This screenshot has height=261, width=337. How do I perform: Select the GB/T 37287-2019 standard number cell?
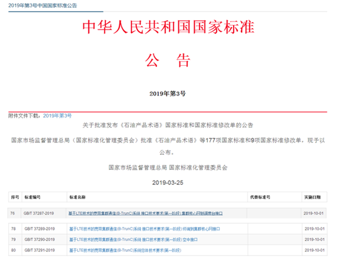pyautogui.click(x=39, y=213)
